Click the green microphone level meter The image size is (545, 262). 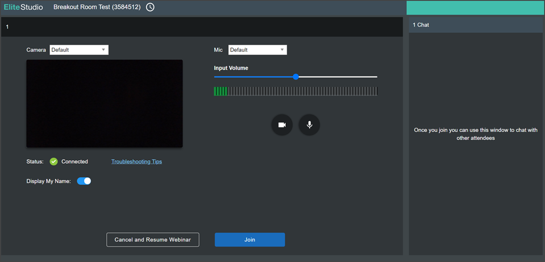pyautogui.click(x=296, y=92)
